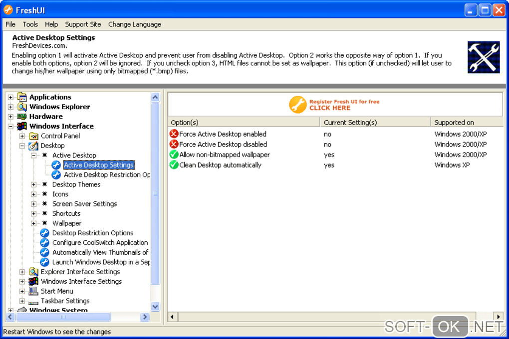The image size is (509, 339).
Task: Expand the Icons tree node
Action: point(33,194)
